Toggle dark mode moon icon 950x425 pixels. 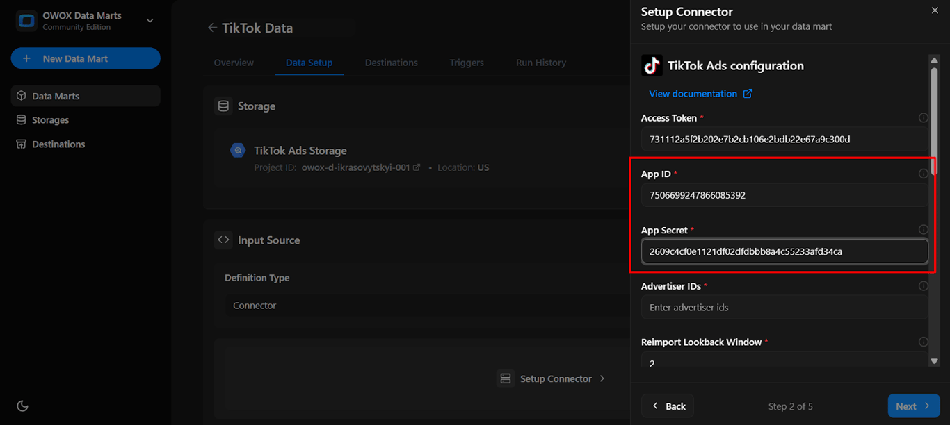[x=22, y=406]
